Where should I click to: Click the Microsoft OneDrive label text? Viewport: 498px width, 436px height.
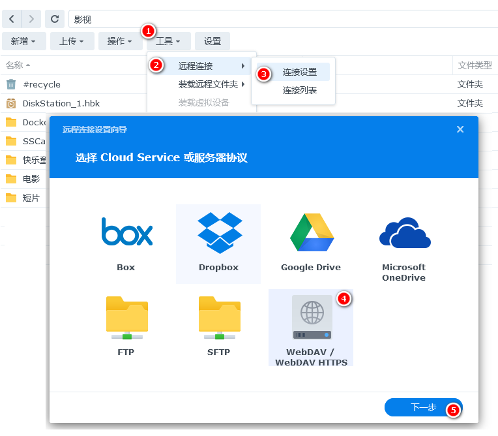click(403, 272)
